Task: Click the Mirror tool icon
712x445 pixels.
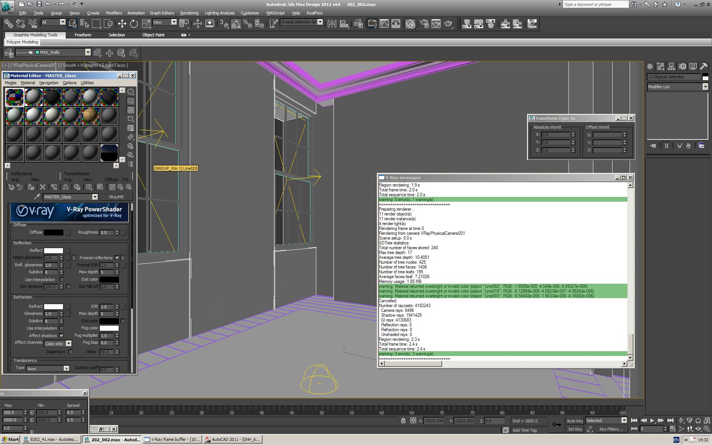Action: pos(332,24)
